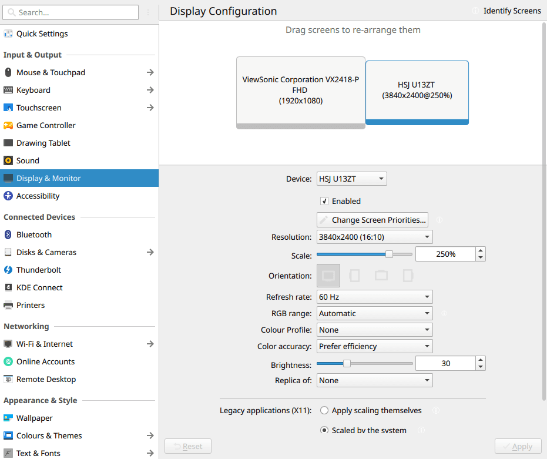
Task: Select the HSJ U13ZT screen box
Action: (417, 92)
